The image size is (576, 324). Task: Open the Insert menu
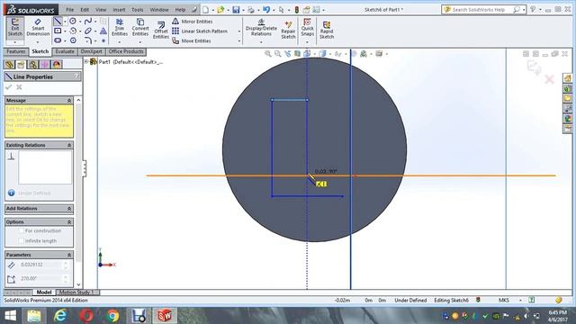click(x=119, y=10)
